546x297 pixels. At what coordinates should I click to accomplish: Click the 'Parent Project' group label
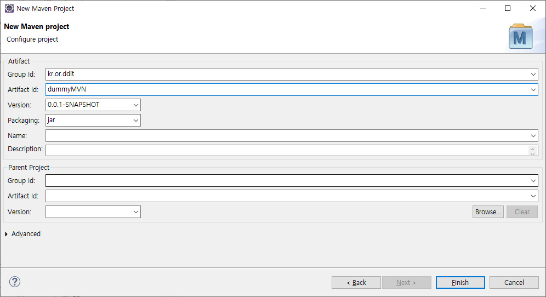click(29, 168)
